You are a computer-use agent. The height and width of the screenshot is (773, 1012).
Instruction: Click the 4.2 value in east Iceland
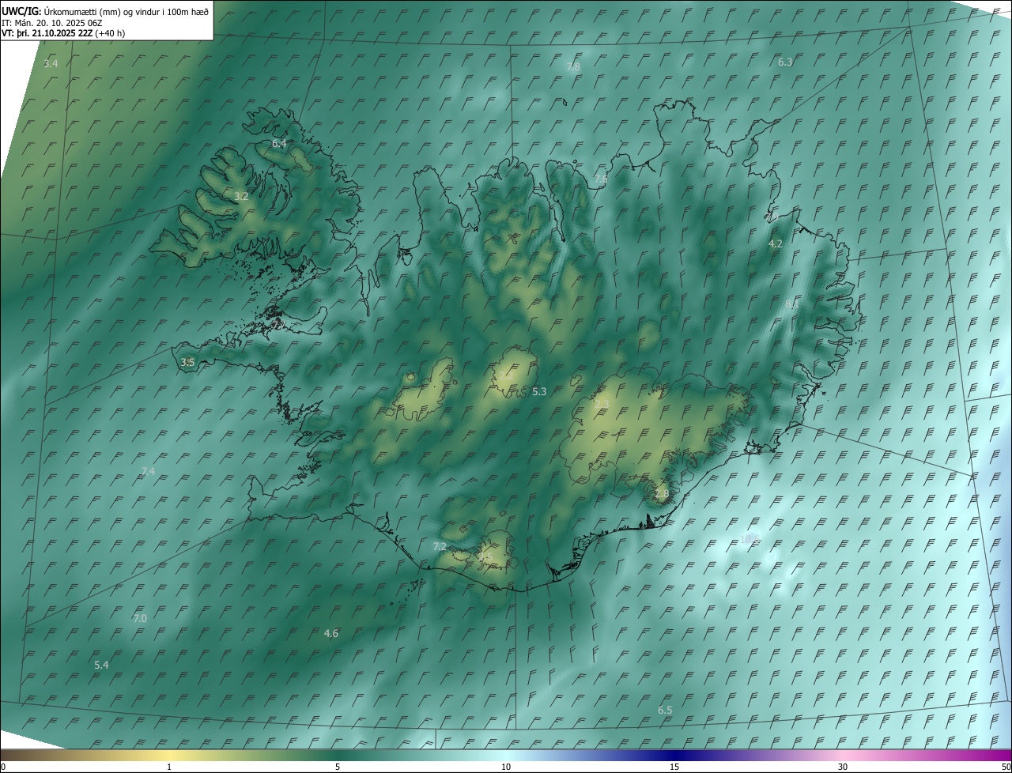[776, 244]
